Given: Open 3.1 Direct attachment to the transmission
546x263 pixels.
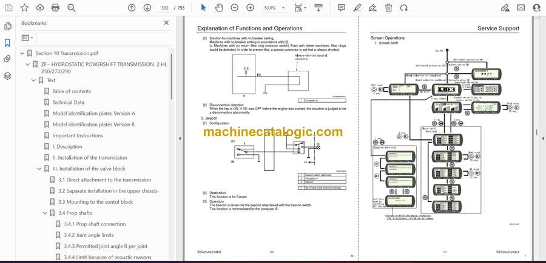Looking at the screenshot, I should coord(104,180).
